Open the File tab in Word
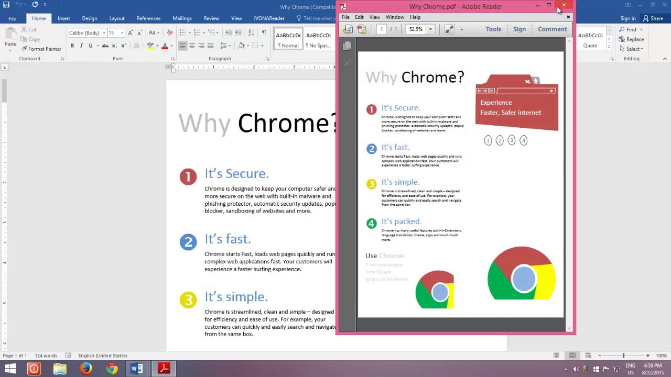 [x=12, y=18]
